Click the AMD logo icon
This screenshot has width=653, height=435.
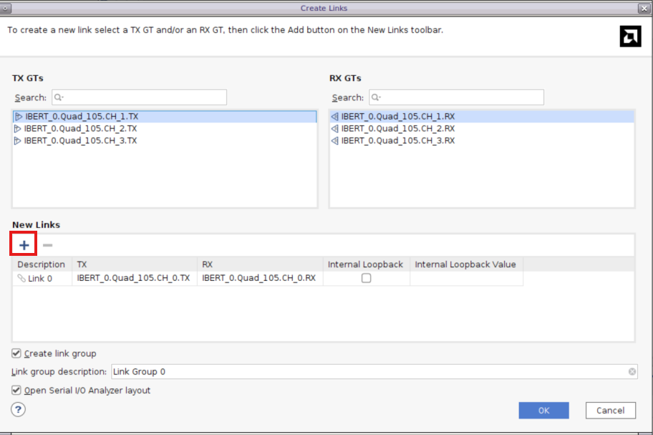pos(630,37)
